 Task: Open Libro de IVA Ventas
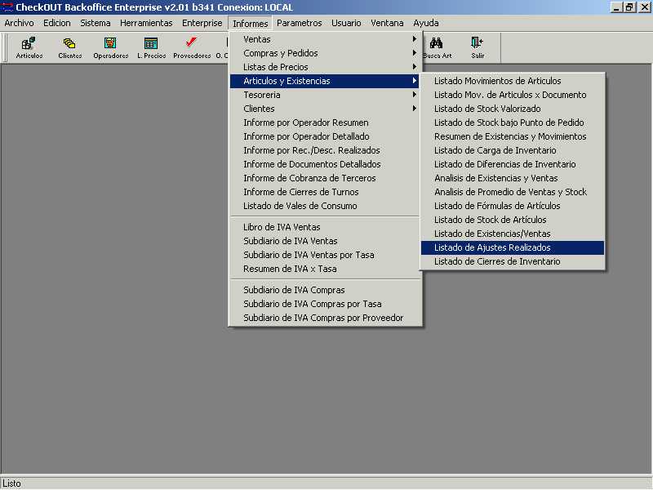(324, 227)
